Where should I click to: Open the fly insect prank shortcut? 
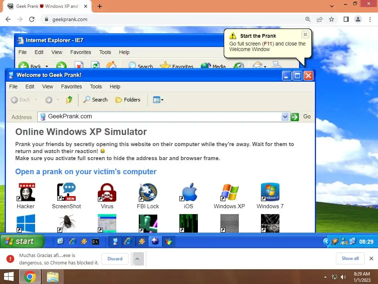pos(66,223)
